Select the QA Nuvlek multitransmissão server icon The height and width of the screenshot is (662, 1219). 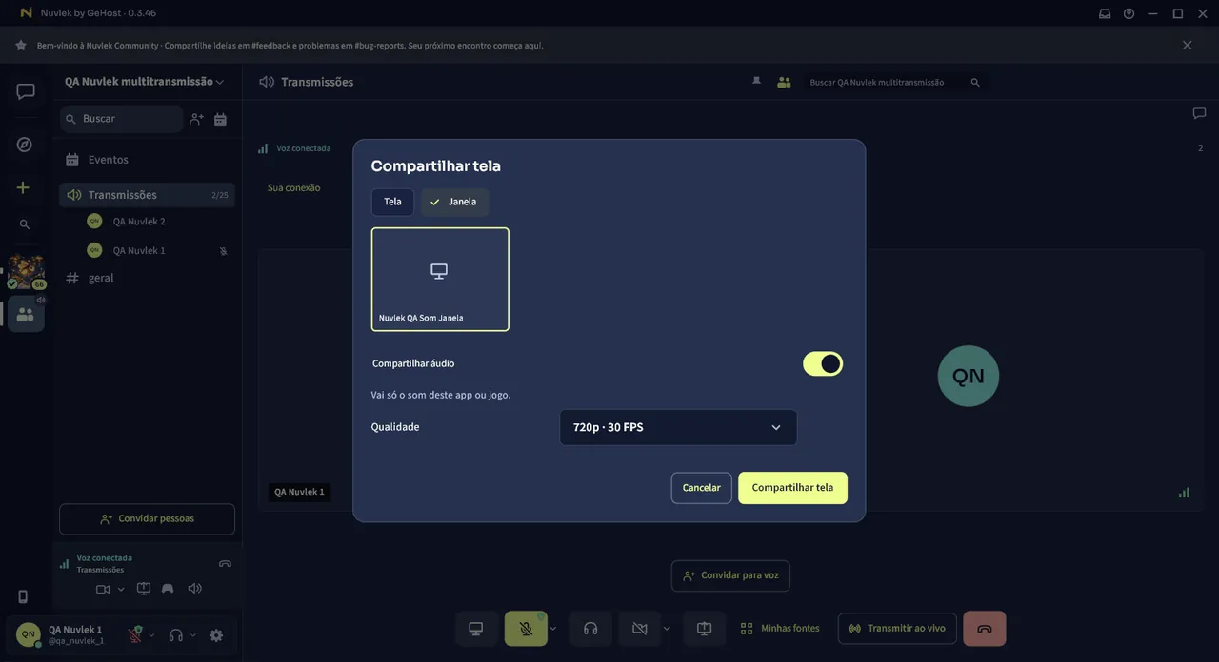[26, 314]
